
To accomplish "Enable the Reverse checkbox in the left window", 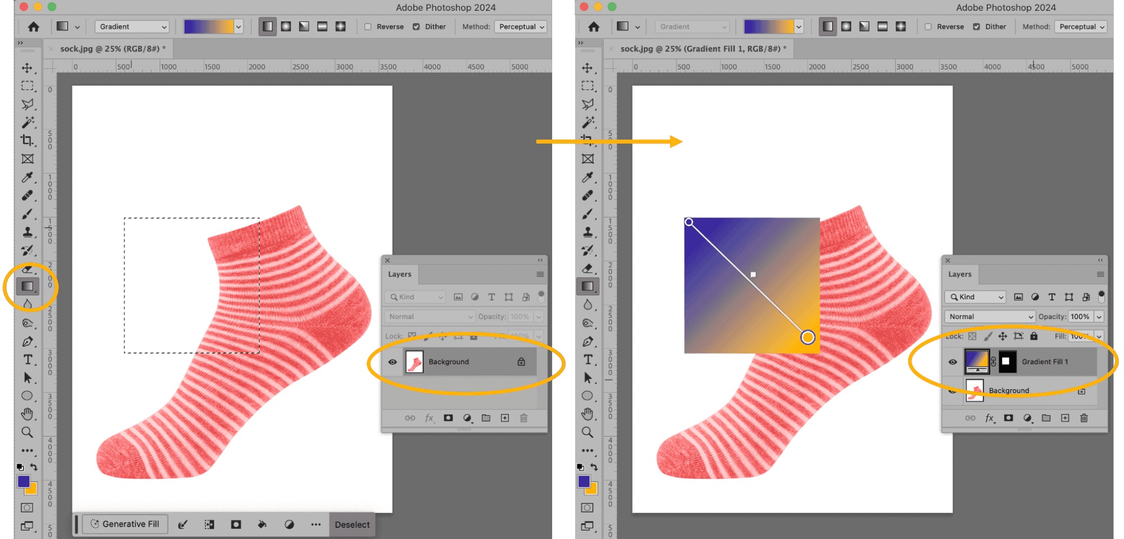I will (368, 26).
